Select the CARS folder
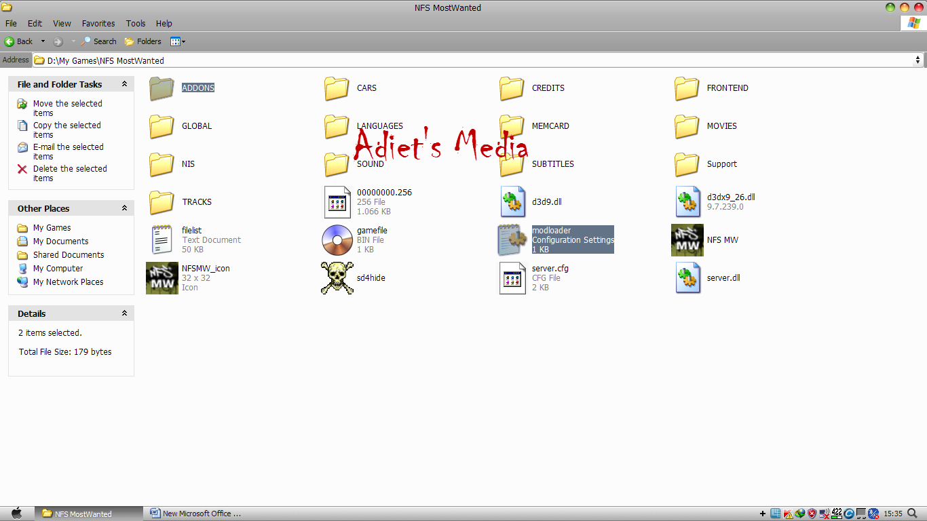The image size is (927, 521). click(350, 88)
